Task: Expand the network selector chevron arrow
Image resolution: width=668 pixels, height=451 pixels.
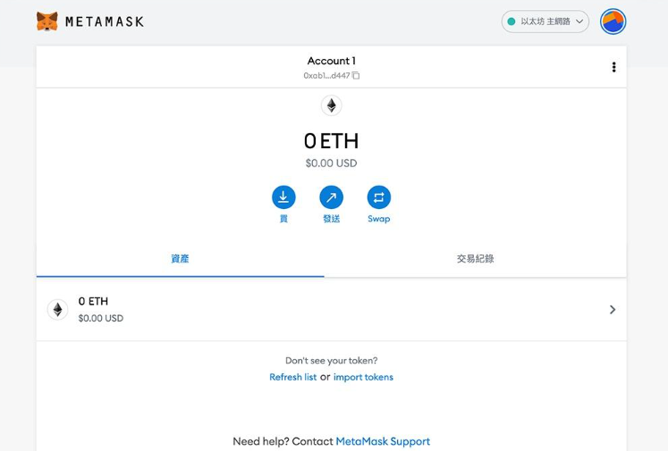Action: (579, 21)
